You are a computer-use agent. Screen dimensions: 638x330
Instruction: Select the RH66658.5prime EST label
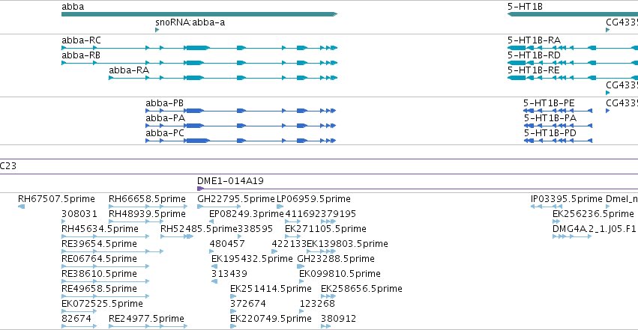147,199
